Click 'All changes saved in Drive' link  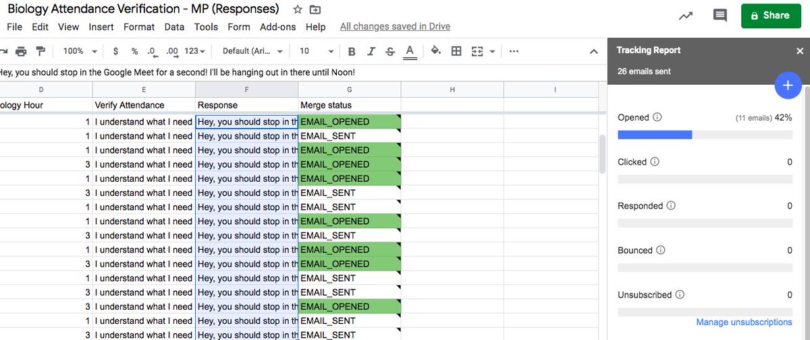coord(395,27)
